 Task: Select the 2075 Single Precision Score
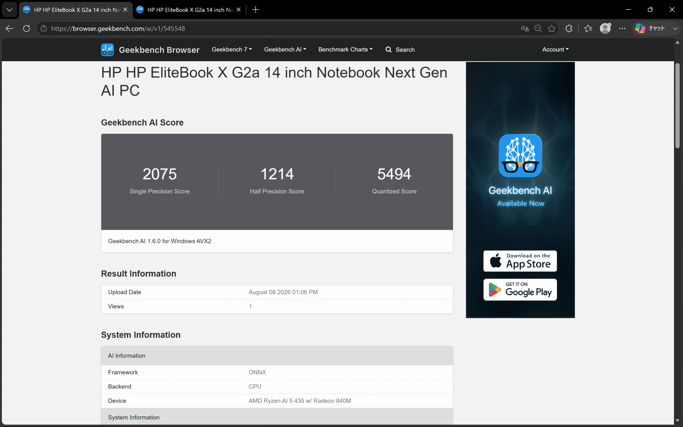pyautogui.click(x=160, y=174)
